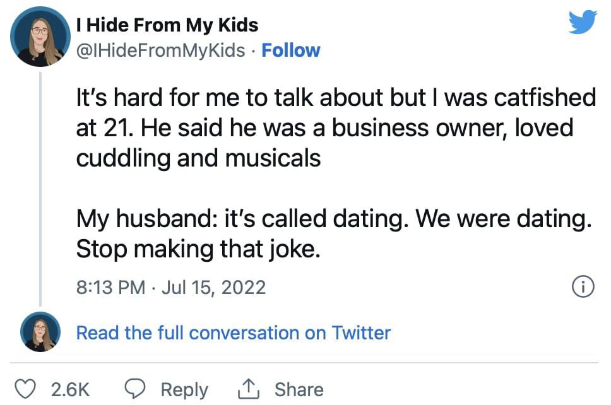Click the share upload arrow icon
The width and height of the screenshot is (611, 405).
249,388
